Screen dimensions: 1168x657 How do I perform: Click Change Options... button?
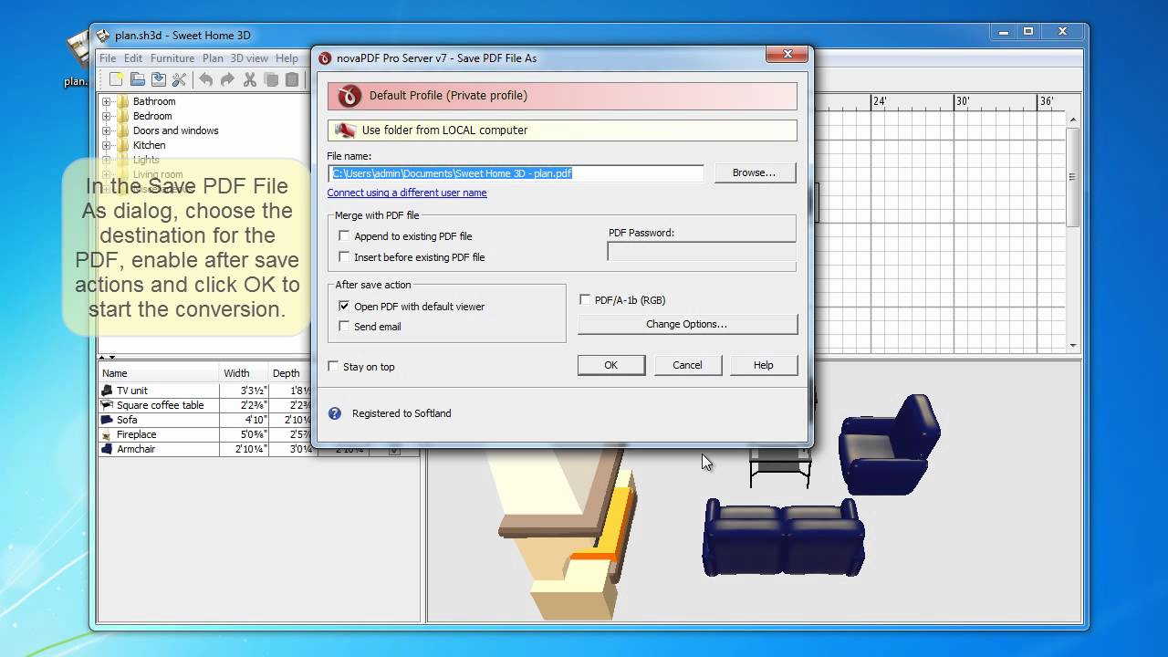click(687, 324)
